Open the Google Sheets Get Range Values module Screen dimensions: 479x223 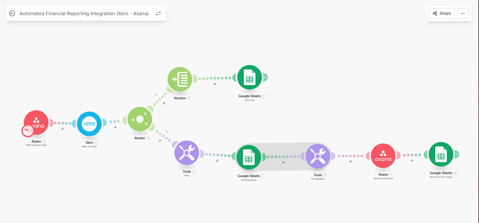(249, 157)
